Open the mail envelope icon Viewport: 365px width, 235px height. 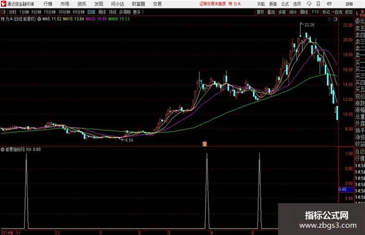[x=329, y=4]
